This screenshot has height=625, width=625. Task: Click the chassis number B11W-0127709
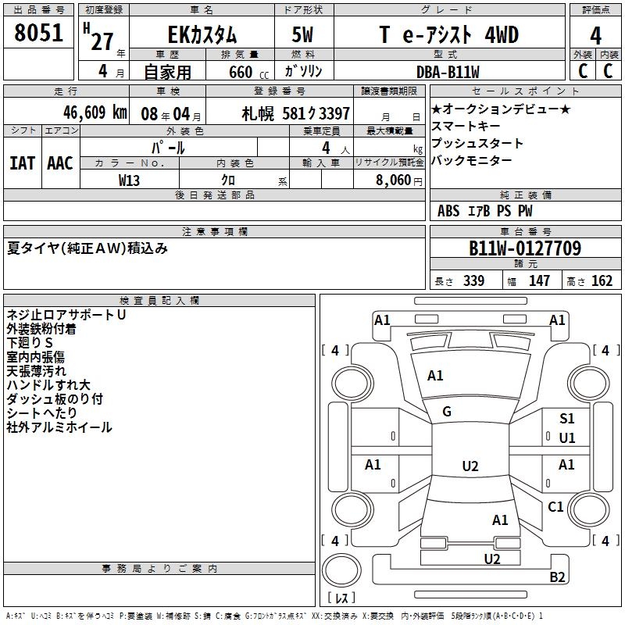pos(524,249)
